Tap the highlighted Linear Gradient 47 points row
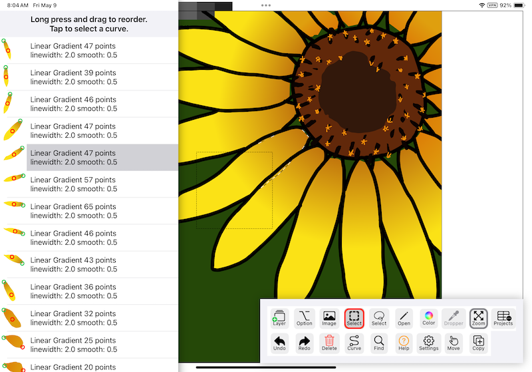532x372 pixels. pyautogui.click(x=89, y=158)
